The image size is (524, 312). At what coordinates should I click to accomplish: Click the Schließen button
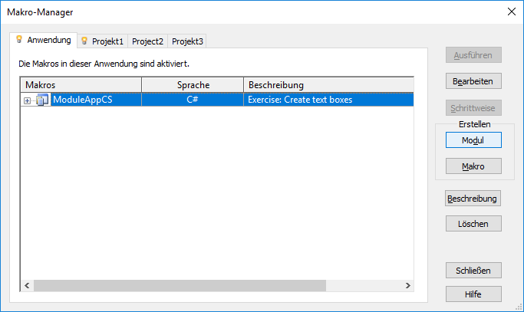[x=473, y=271]
